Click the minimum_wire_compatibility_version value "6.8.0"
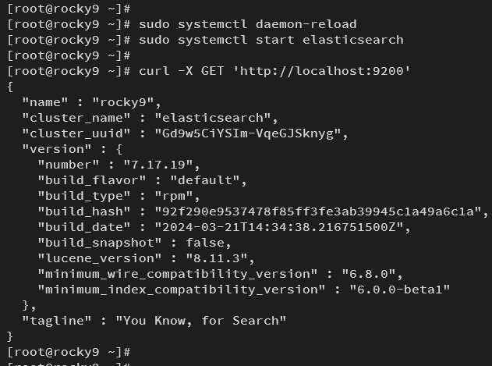 [368, 274]
